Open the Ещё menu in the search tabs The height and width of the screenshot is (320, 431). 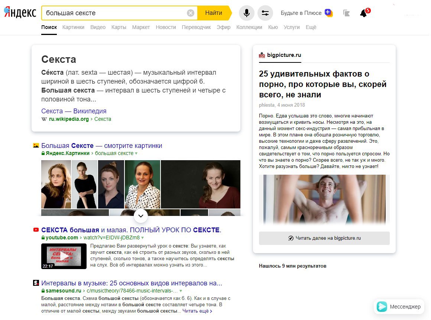311,27
